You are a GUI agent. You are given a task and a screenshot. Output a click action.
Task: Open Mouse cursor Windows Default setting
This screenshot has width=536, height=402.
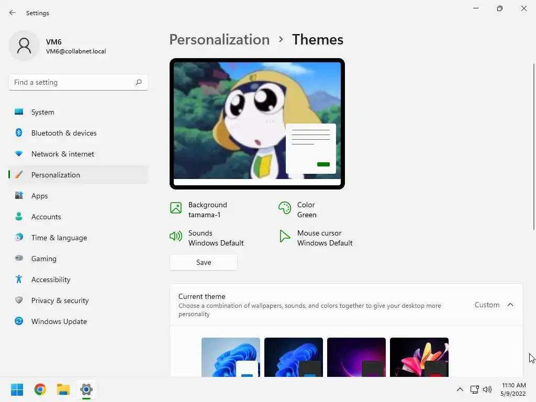click(316, 238)
